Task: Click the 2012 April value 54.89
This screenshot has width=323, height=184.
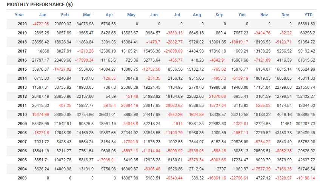Action: coord(111,97)
